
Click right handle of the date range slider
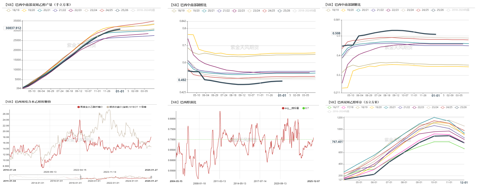[152, 177]
